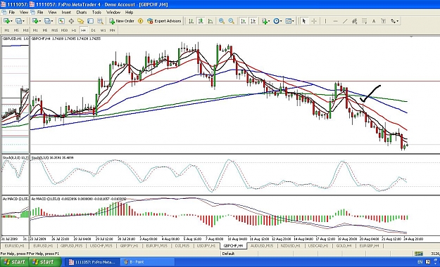The image size is (440, 267).
Task: Open the Market Watch window icon
Action: tap(61, 21)
